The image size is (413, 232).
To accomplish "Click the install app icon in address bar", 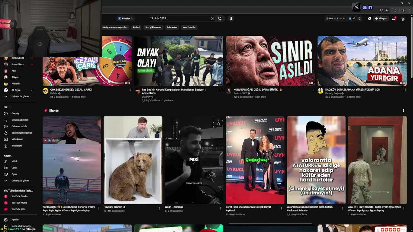I will point(382,10).
